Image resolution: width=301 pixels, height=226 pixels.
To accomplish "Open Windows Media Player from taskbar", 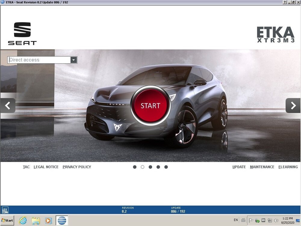I will pyautogui.click(x=48, y=221).
